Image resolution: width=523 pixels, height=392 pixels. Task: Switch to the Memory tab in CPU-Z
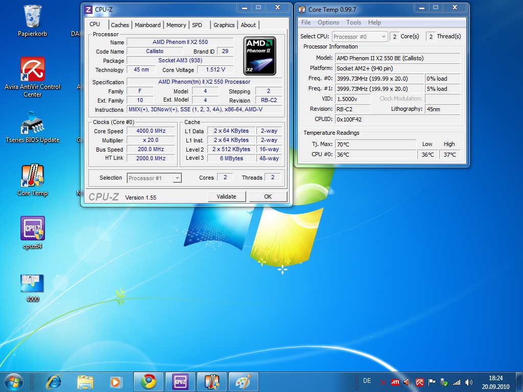pos(176,25)
